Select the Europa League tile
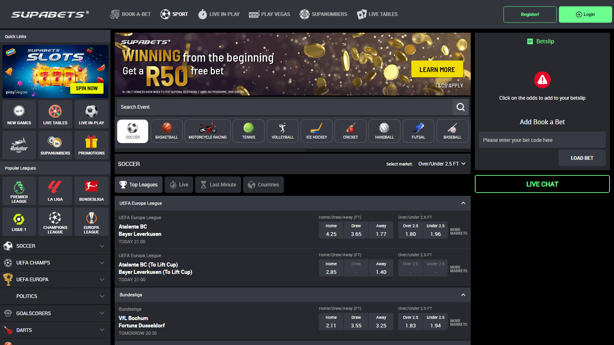 91,222
